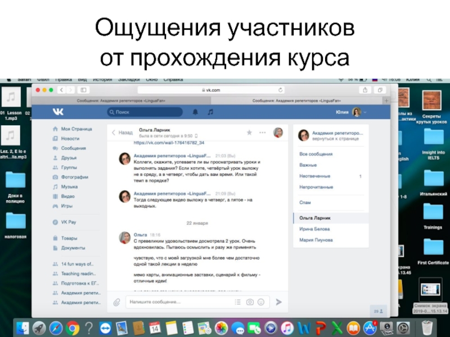Viewport: 450px width, 337px height.
Task: Click the Поиск search field
Action: (x=145, y=112)
